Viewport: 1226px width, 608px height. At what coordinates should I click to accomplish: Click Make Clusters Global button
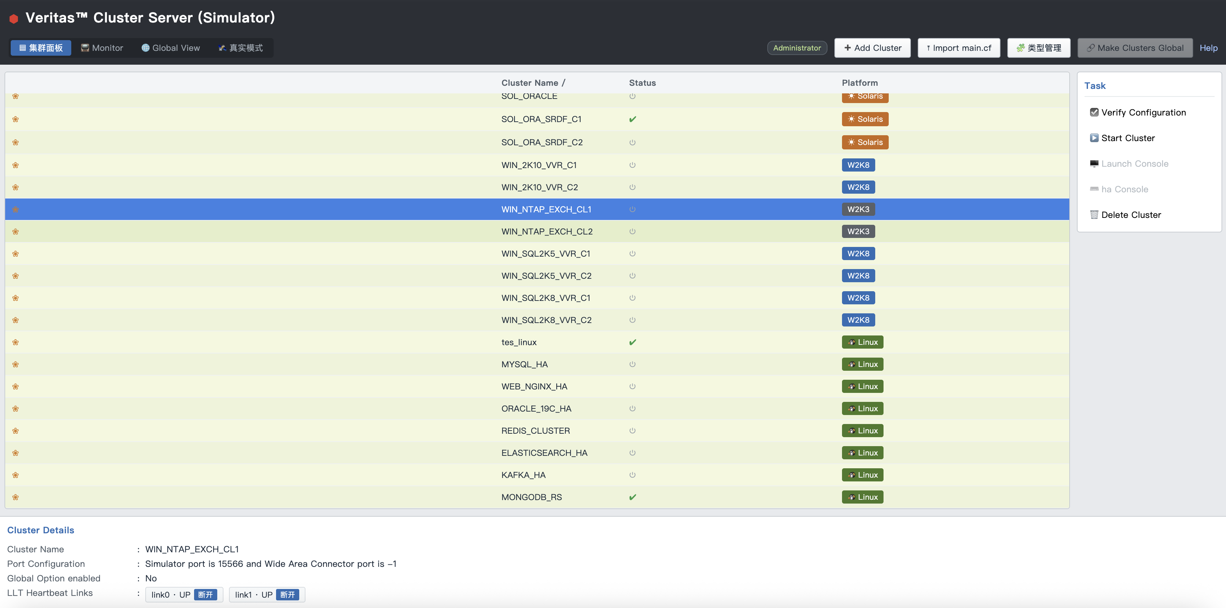pos(1135,48)
